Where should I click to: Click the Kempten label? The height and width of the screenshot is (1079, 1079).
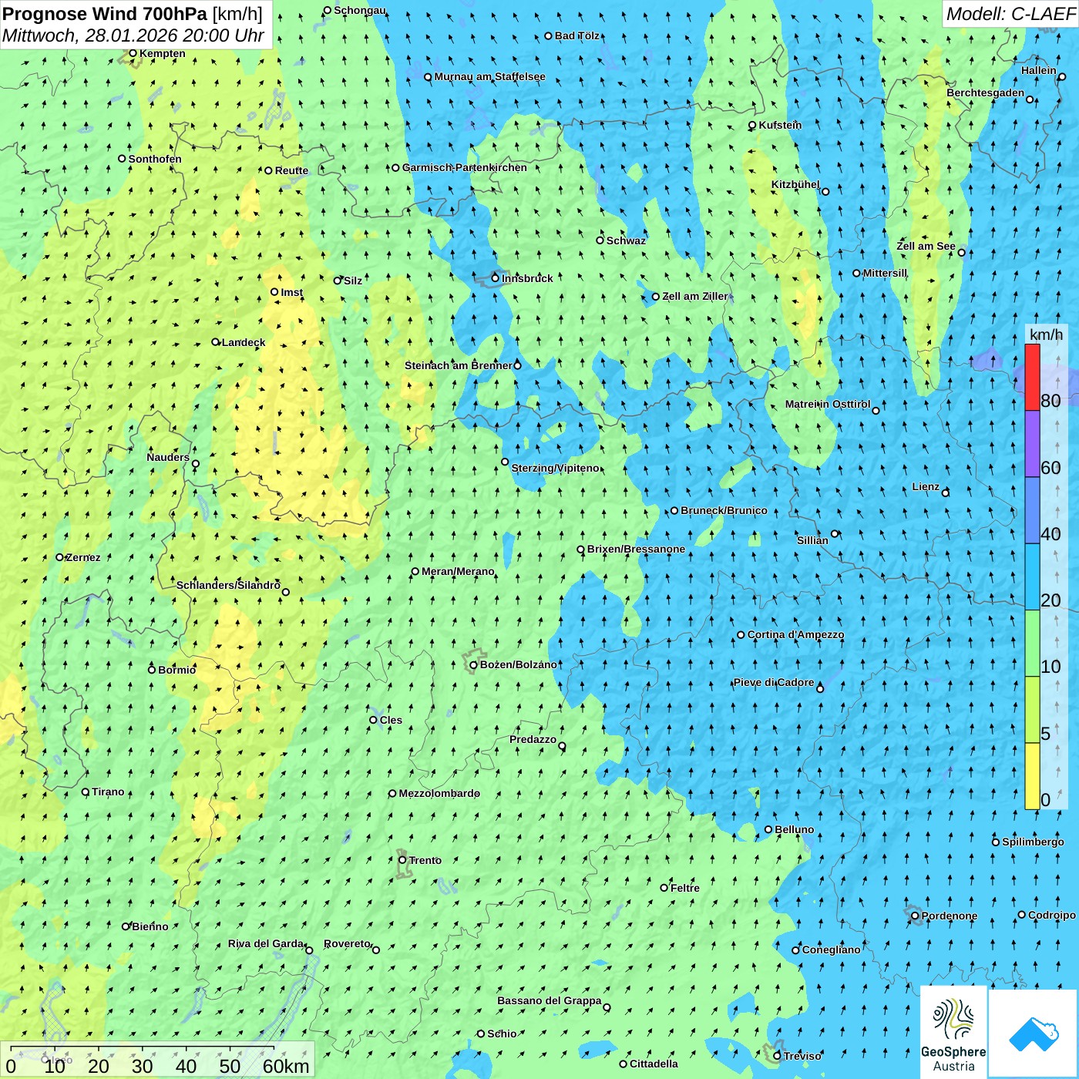coord(163,53)
